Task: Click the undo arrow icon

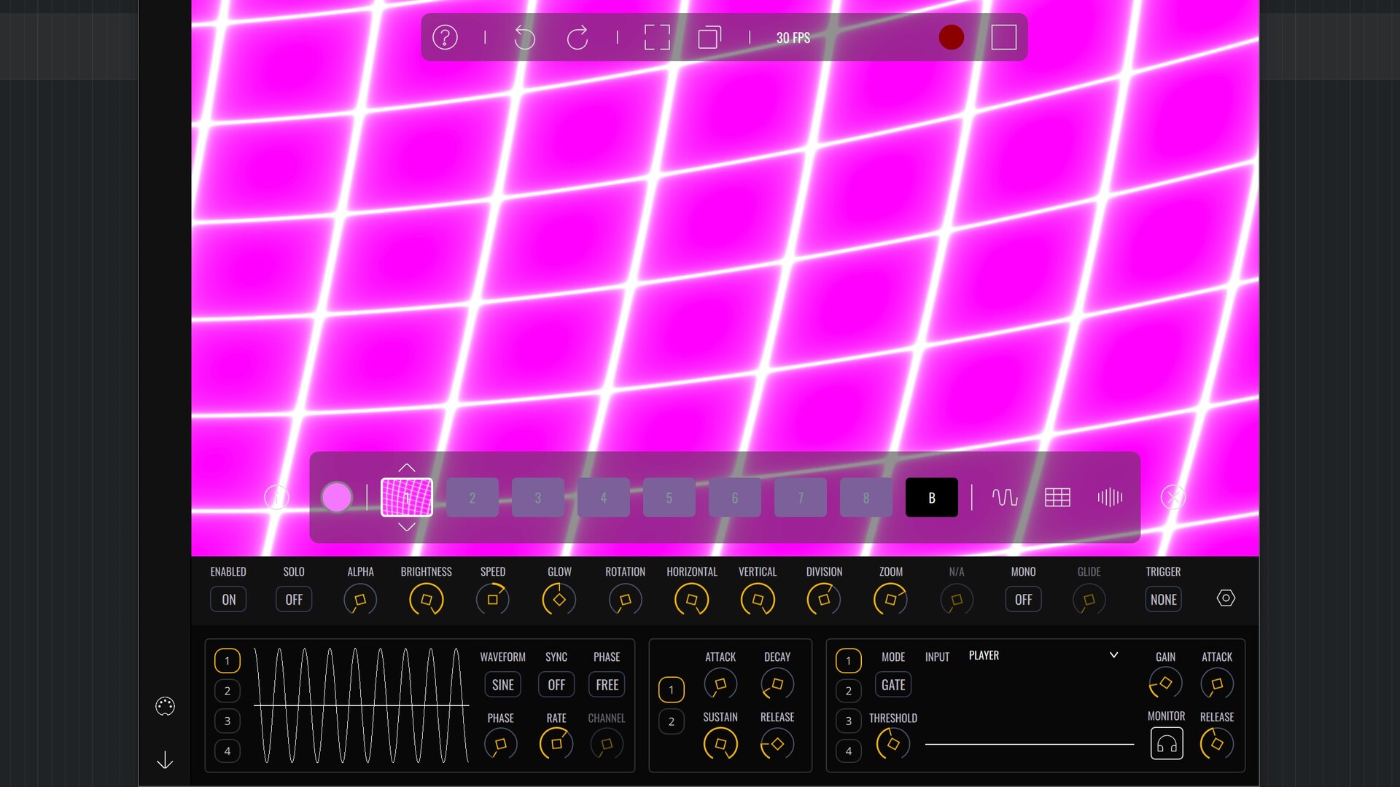Action: 524,37
